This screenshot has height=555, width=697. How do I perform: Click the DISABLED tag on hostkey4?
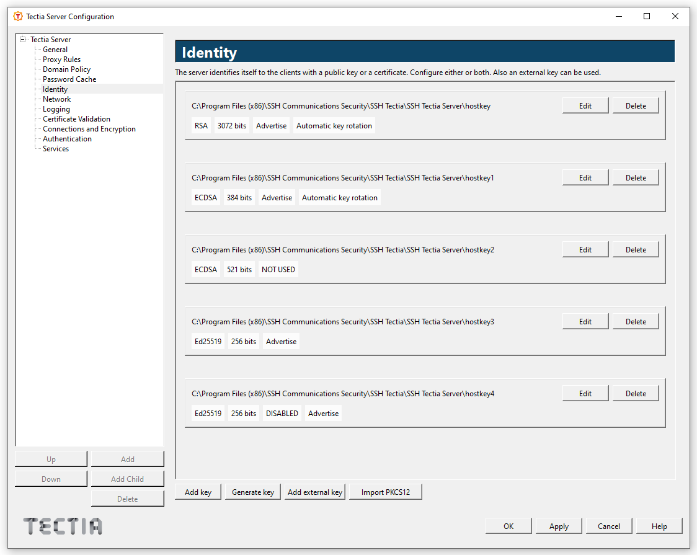coord(282,414)
